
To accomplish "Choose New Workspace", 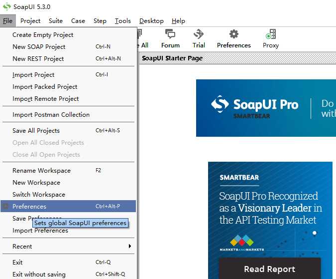I will [68, 183].
